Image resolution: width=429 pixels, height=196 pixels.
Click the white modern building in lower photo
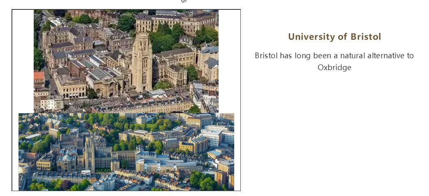click(x=211, y=137)
